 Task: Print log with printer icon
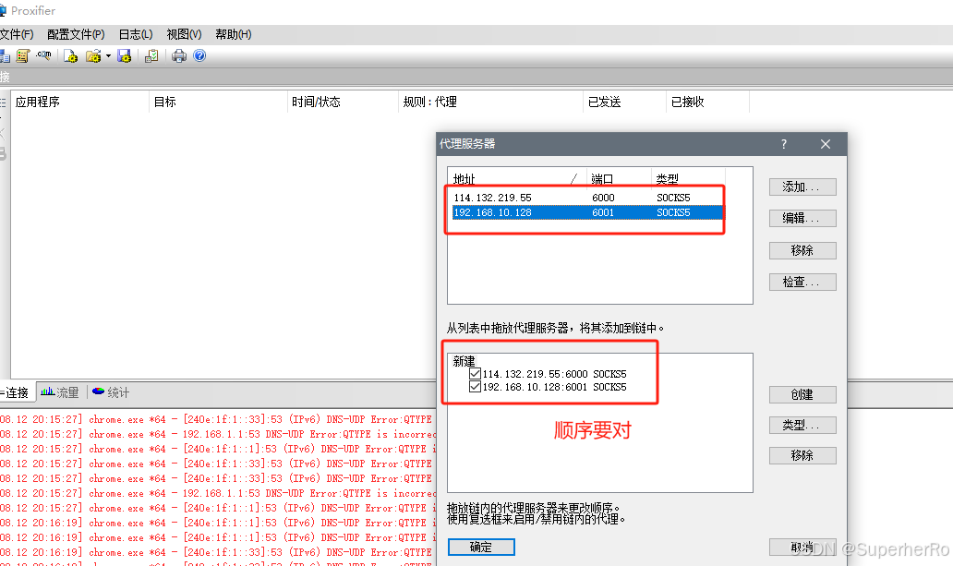point(179,56)
